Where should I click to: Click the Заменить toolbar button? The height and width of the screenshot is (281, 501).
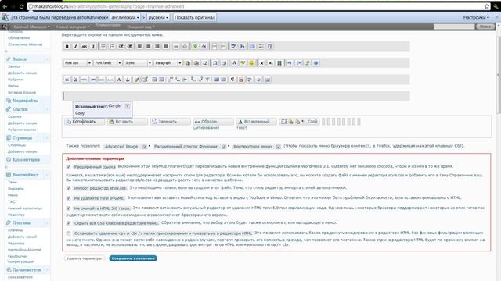[x=171, y=122]
